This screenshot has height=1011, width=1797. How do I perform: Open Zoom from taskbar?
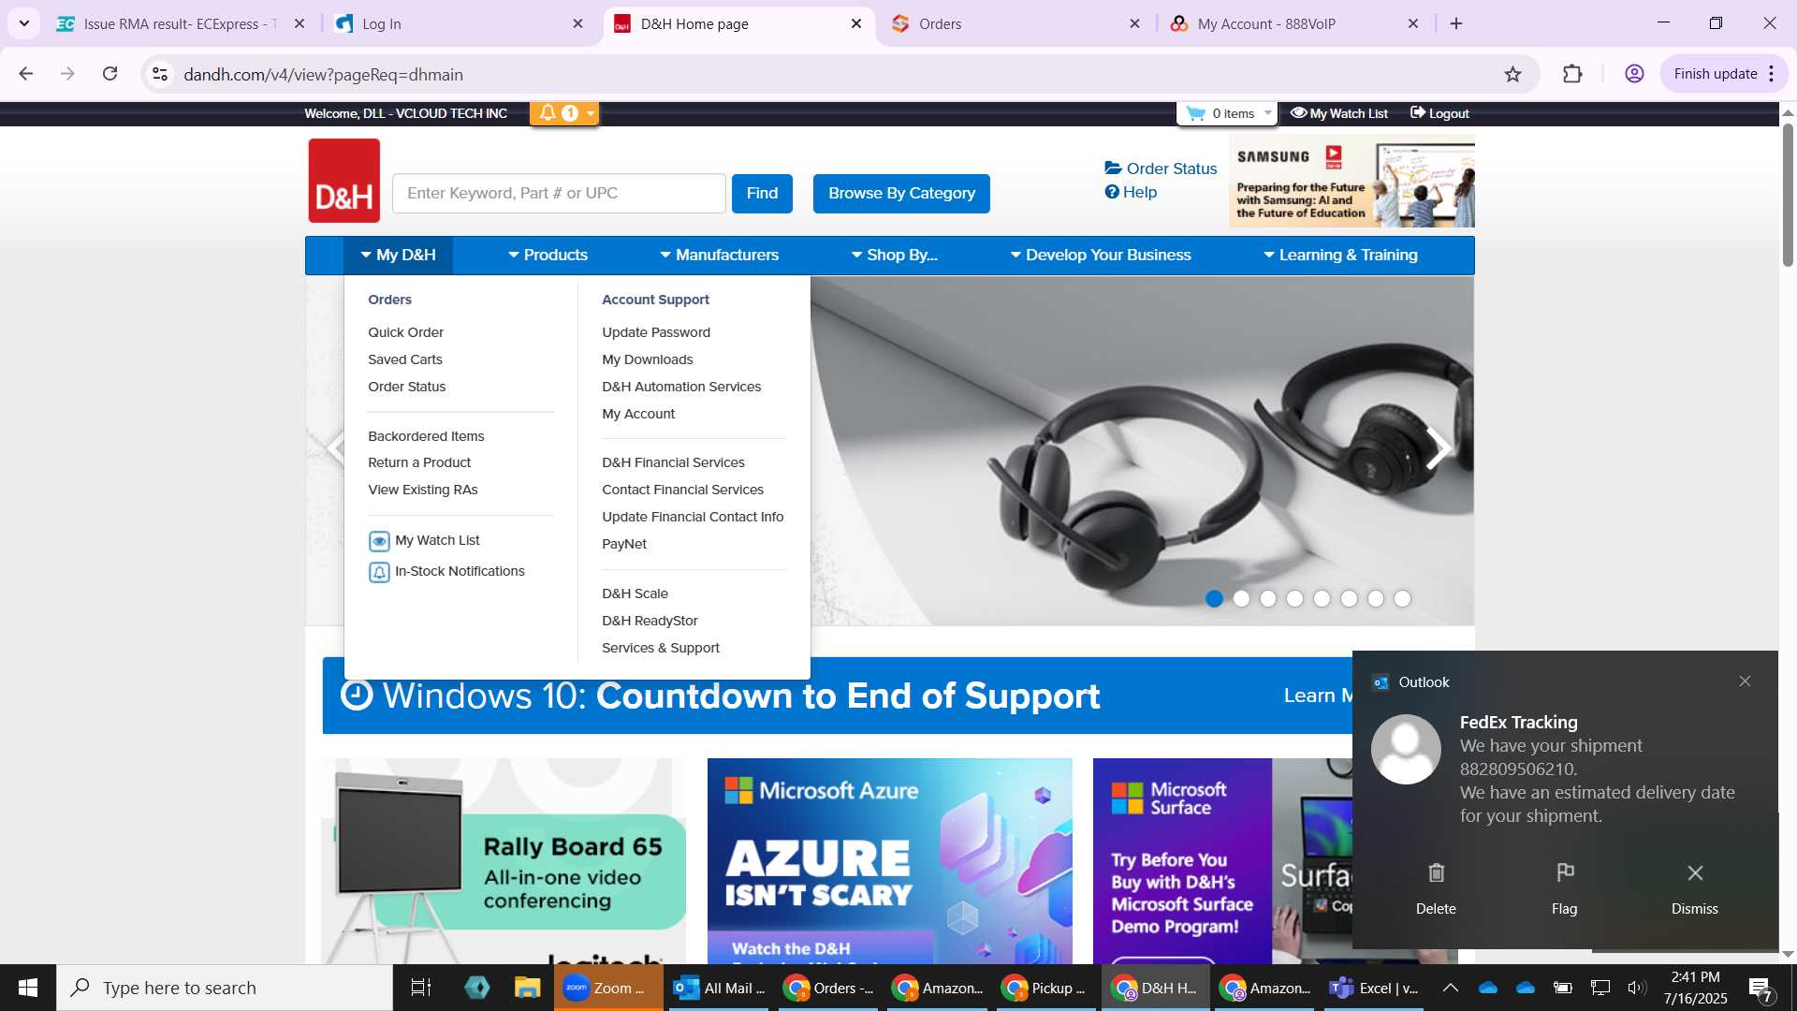point(608,988)
